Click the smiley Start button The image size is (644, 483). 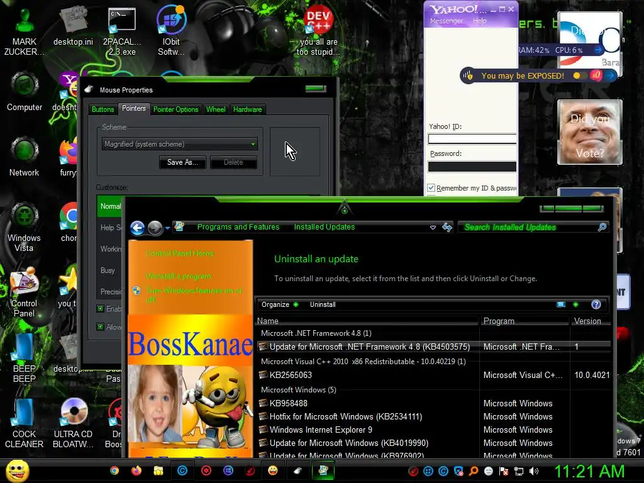(x=17, y=470)
